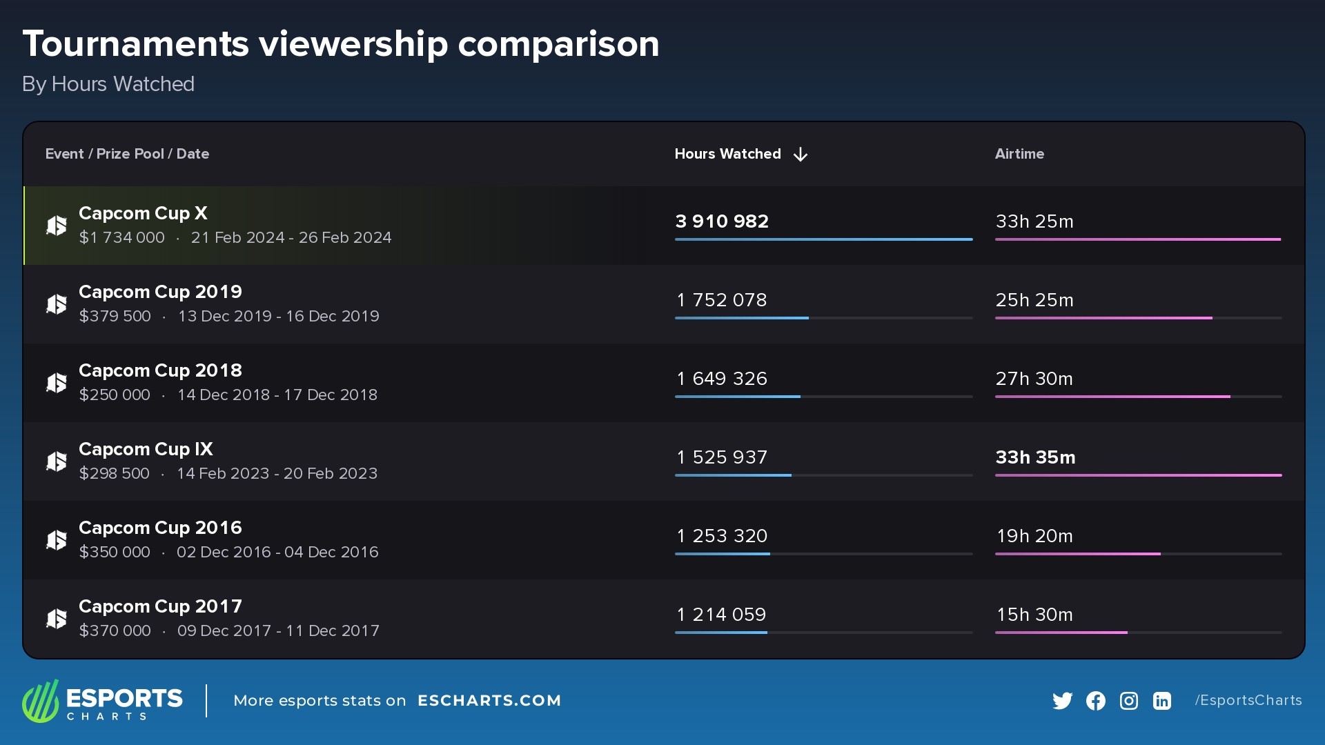Sort by the Event / Prize Pool / Date header
Image resolution: width=1325 pixels, height=745 pixels.
click(x=127, y=154)
